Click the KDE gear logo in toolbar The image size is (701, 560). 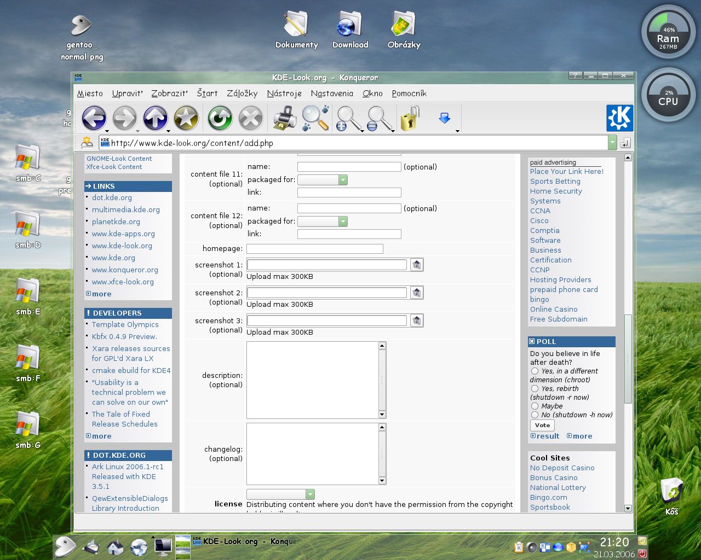click(x=619, y=118)
